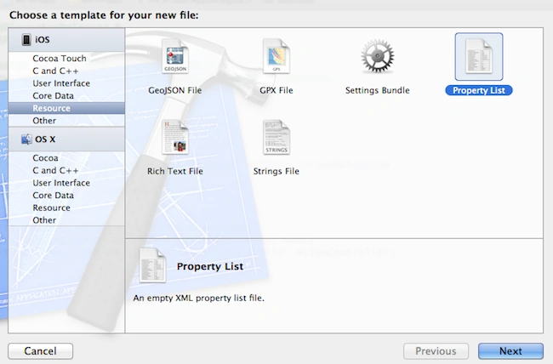This screenshot has height=364, width=553.
Task: Click the Strings File label
Action: click(276, 171)
